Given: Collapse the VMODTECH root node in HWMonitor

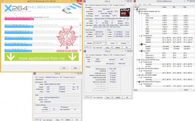Looking at the screenshot, I should [x=135, y=9].
